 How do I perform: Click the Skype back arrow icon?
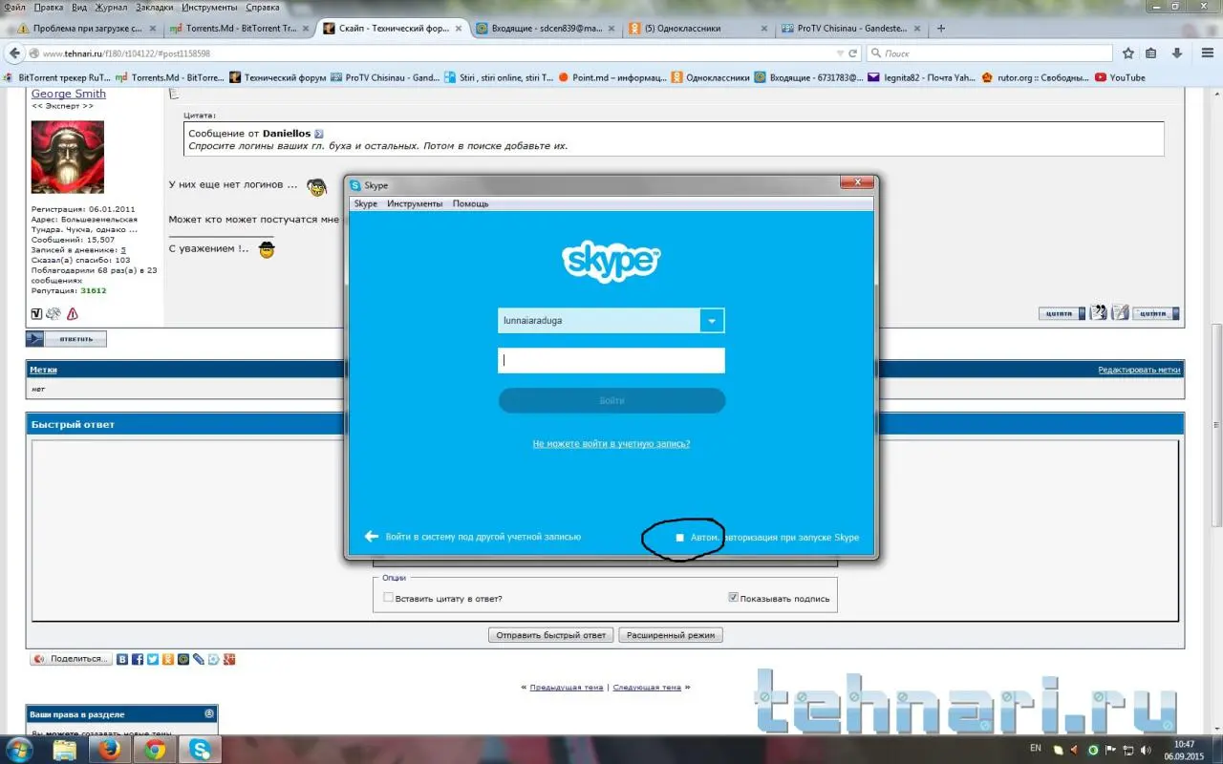[x=372, y=537]
